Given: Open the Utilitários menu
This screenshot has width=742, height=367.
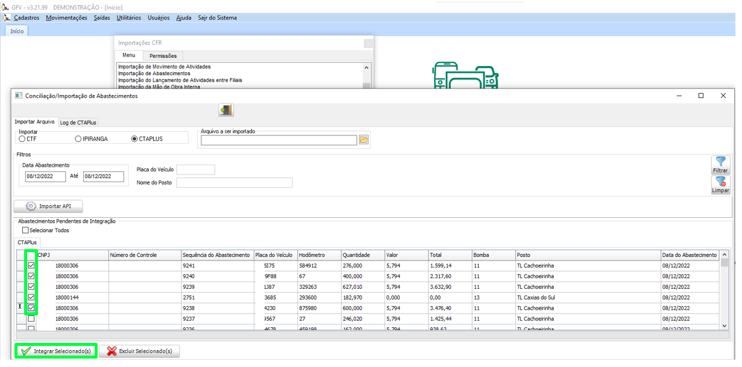Looking at the screenshot, I should (128, 18).
